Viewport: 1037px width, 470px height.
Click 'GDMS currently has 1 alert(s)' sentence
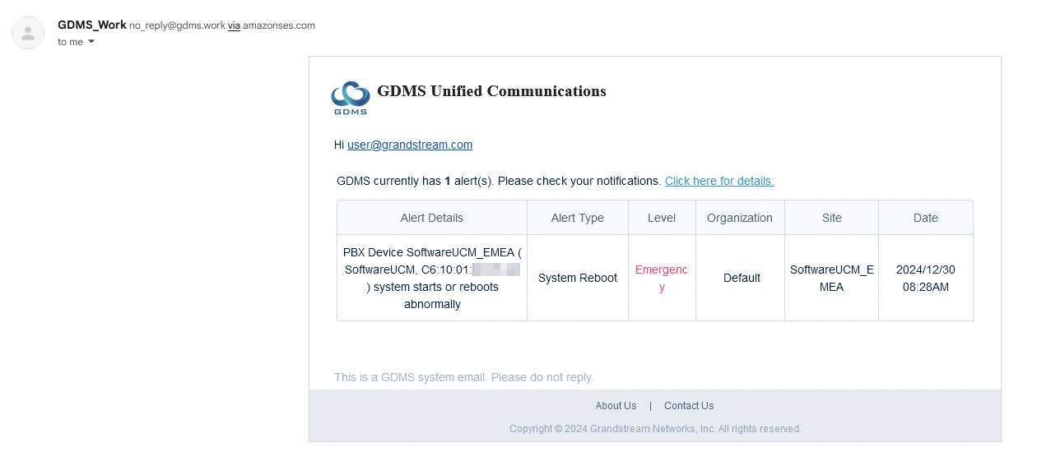click(x=499, y=181)
